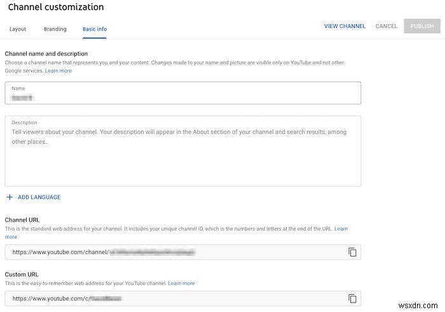Copy the Custom URL with the copy icon
The width and height of the screenshot is (445, 312).
tap(352, 298)
